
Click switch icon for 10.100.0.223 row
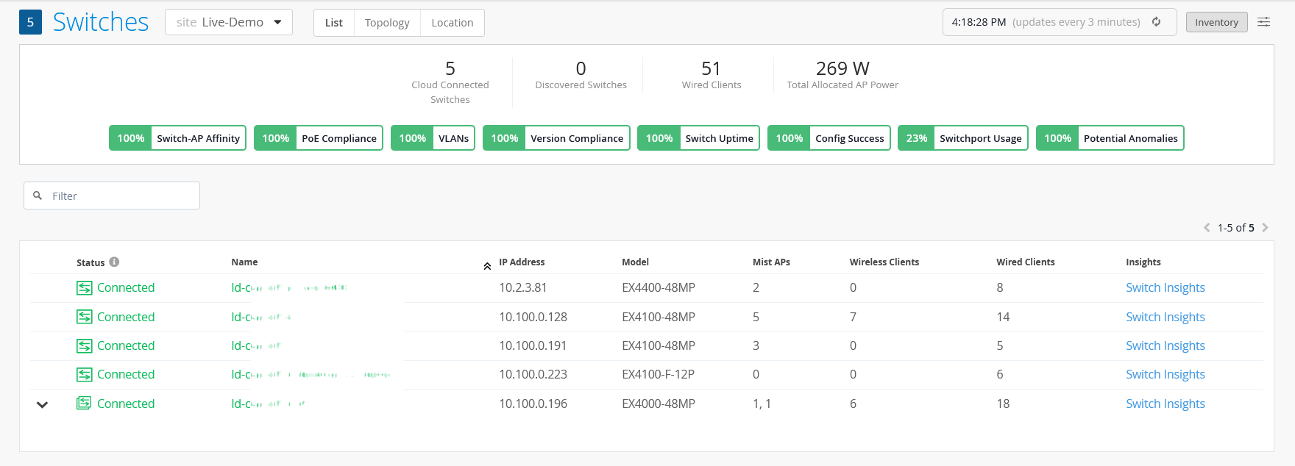click(x=85, y=375)
